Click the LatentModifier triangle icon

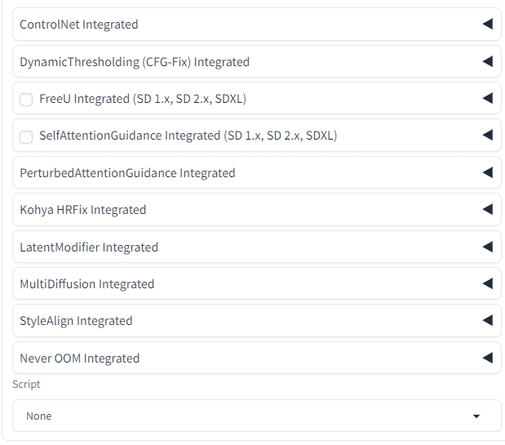[488, 247]
